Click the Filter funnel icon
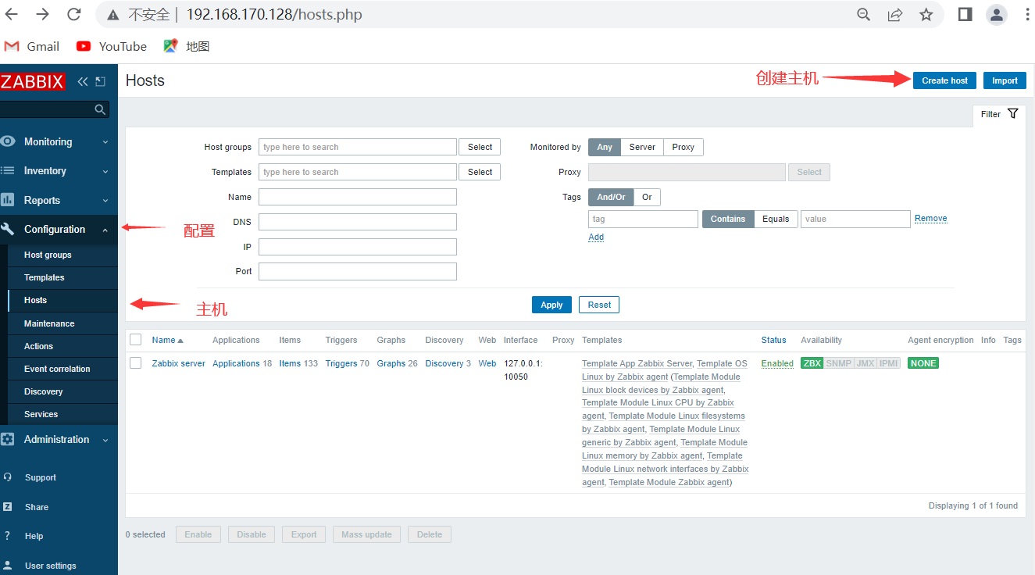The image size is (1035, 575). 1013,114
